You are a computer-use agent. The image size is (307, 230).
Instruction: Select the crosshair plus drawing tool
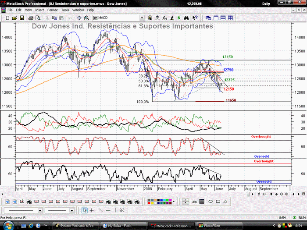[x=92, y=210]
